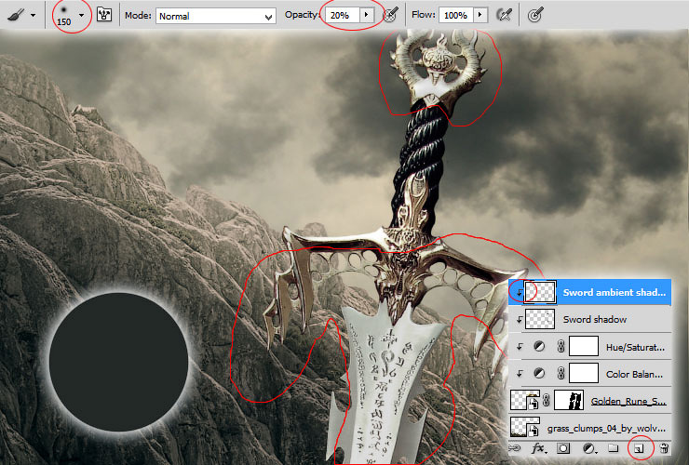Open the layer style fx menu
This screenshot has width=689, height=465.
click(x=539, y=448)
